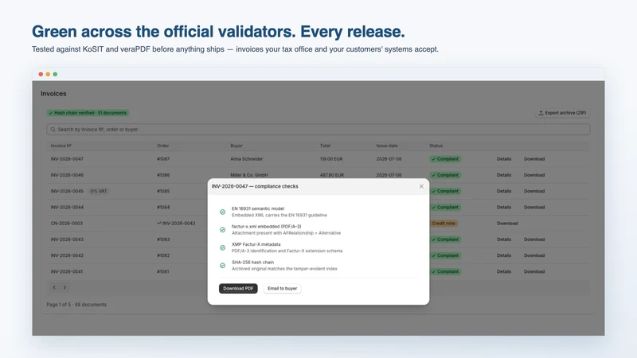Image resolution: width=637 pixels, height=358 pixels.
Task: Open Details for INV-2026-0046
Action: coord(504,175)
